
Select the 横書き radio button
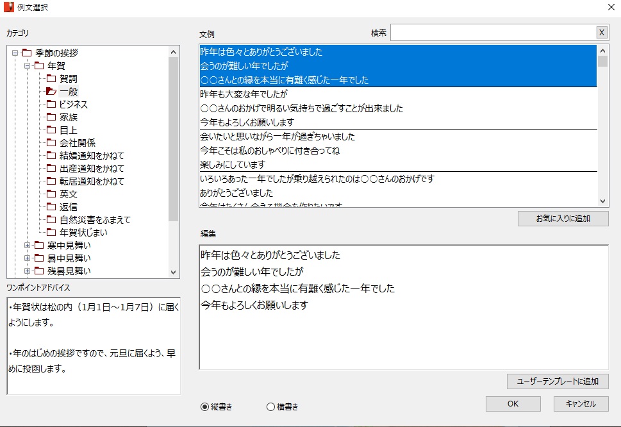tap(270, 406)
